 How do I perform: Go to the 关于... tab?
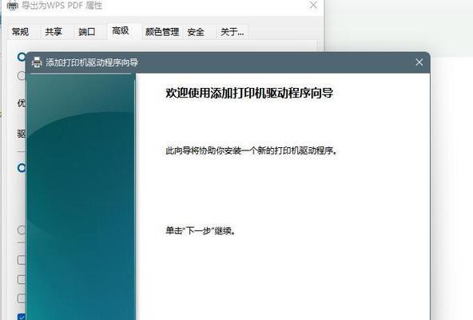click(232, 32)
